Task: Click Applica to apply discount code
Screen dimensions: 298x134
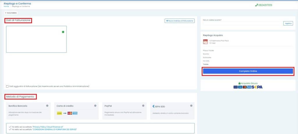Action: (288, 23)
